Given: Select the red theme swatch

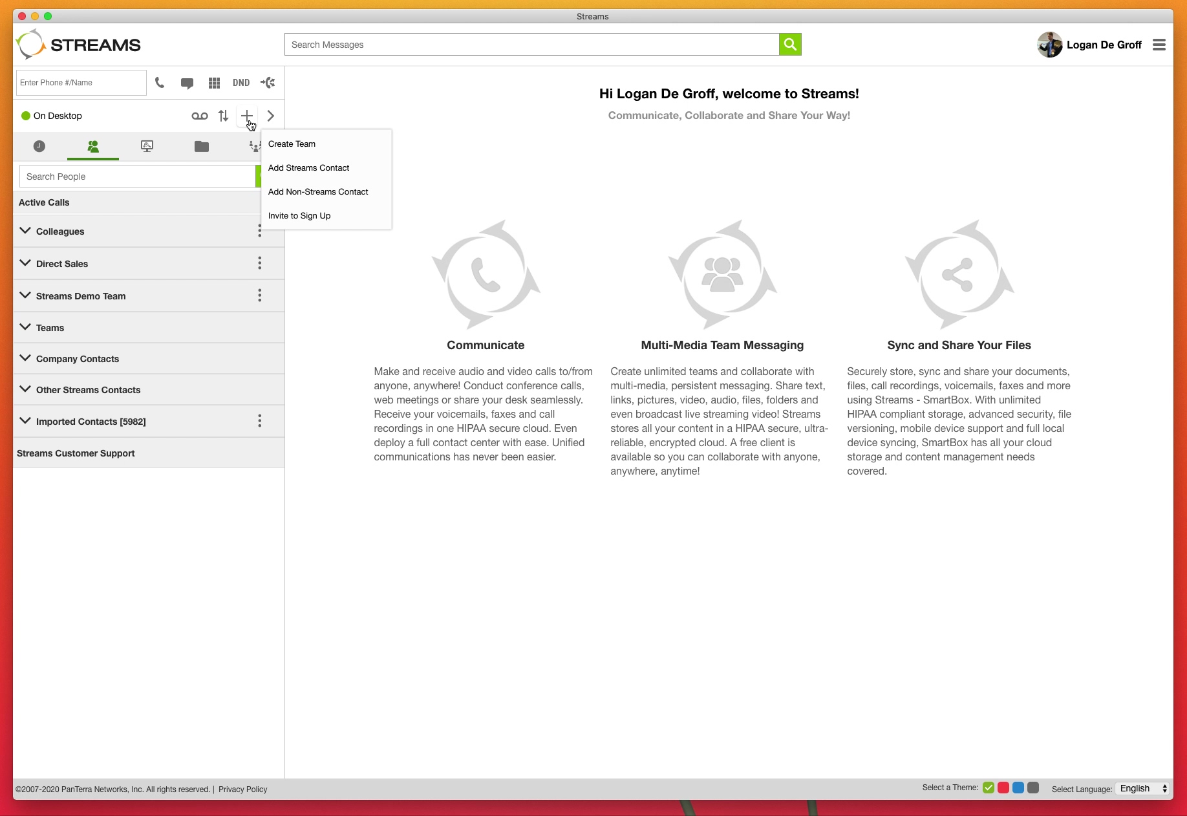Looking at the screenshot, I should coord(1003,788).
